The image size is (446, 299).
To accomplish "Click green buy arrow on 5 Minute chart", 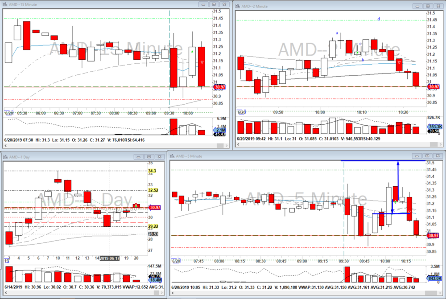I will tap(395, 202).
